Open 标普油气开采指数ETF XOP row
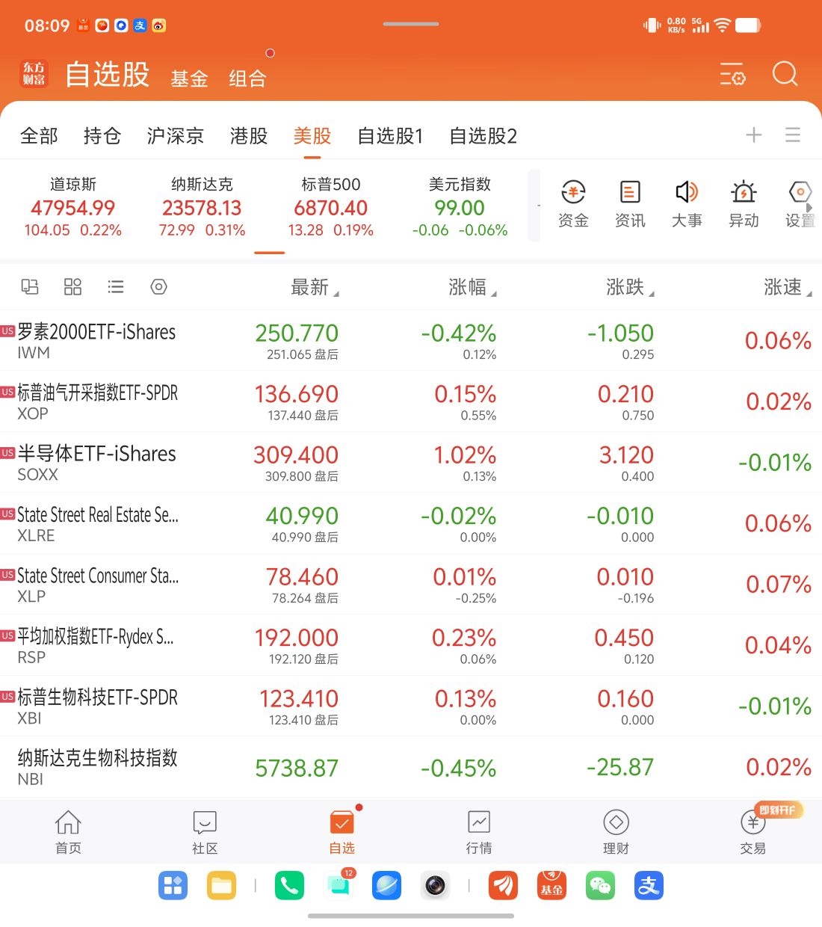The width and height of the screenshot is (822, 927). click(x=411, y=401)
